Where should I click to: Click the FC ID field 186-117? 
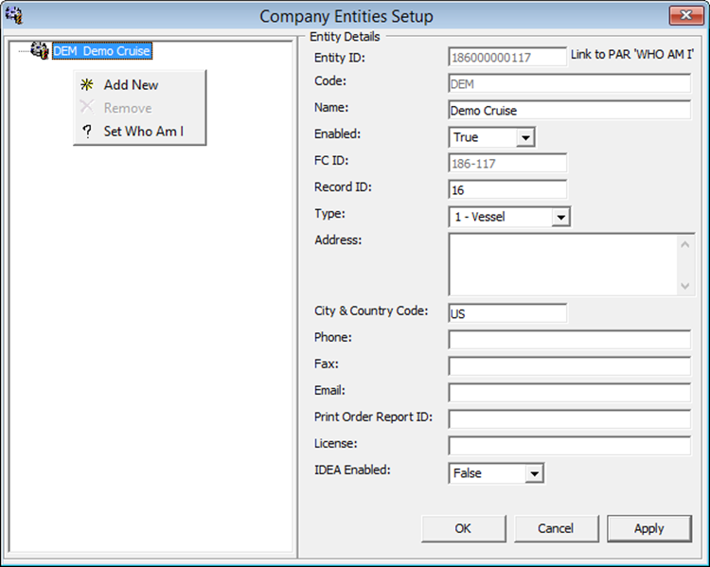507,163
